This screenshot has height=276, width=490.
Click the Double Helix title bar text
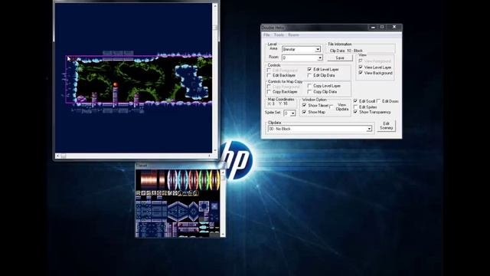[x=273, y=28]
